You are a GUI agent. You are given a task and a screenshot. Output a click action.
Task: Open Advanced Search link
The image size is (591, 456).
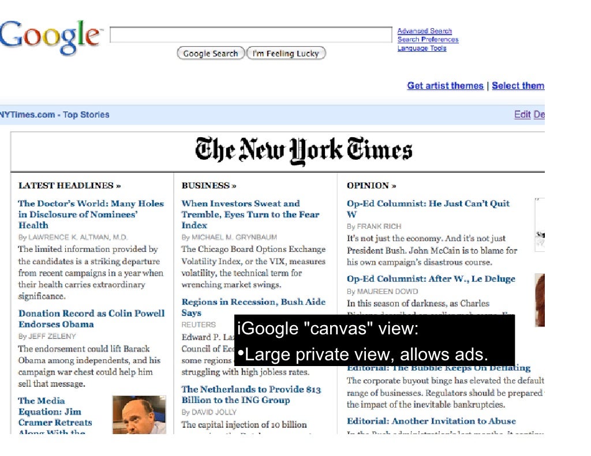click(x=424, y=31)
